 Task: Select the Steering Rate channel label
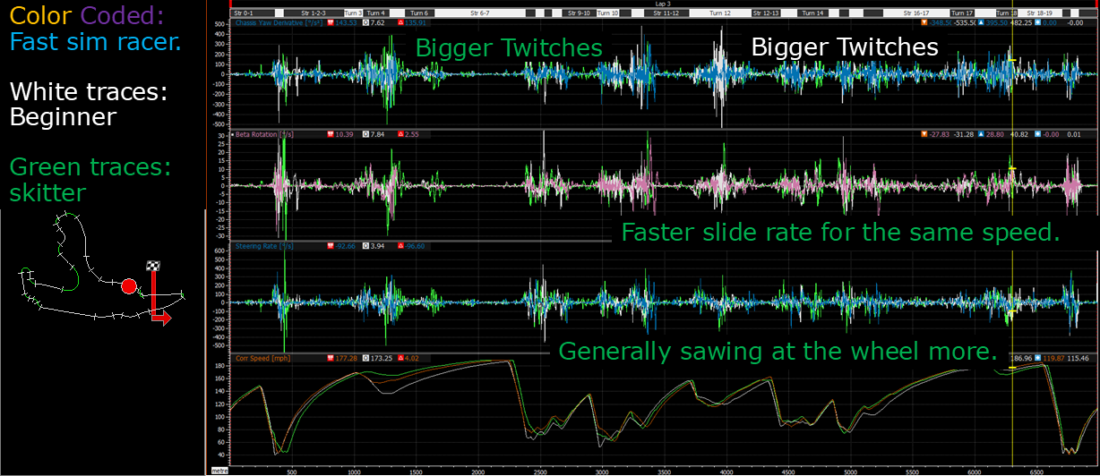[264, 246]
